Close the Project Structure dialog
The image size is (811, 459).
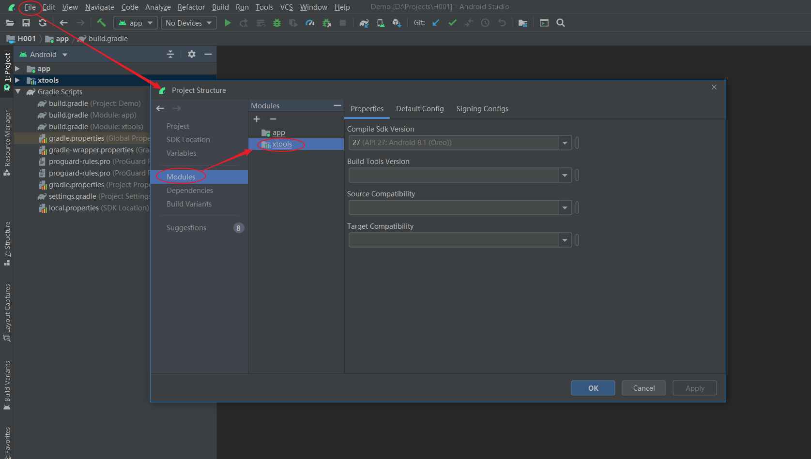coord(714,87)
